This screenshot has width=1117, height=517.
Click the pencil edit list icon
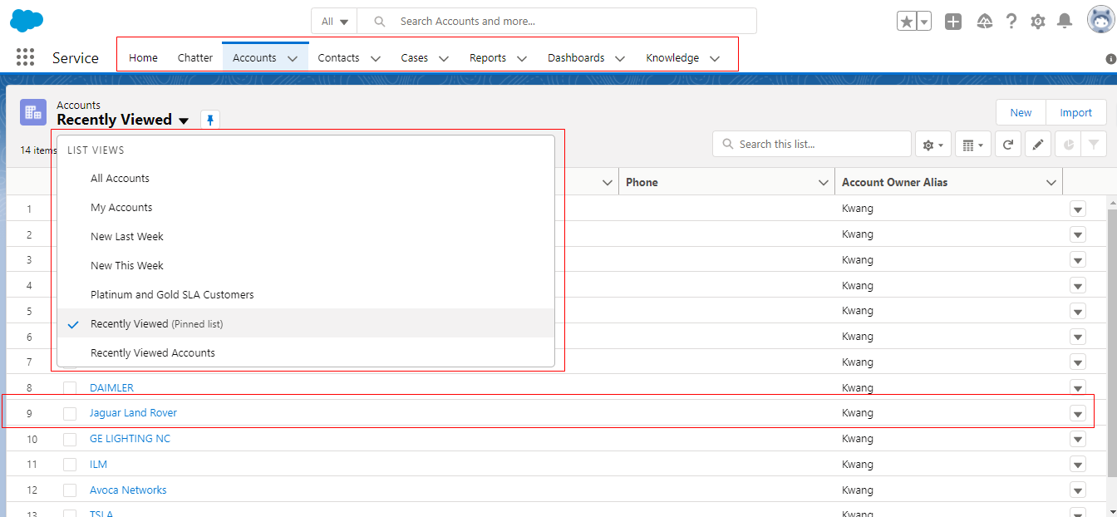[1037, 145]
